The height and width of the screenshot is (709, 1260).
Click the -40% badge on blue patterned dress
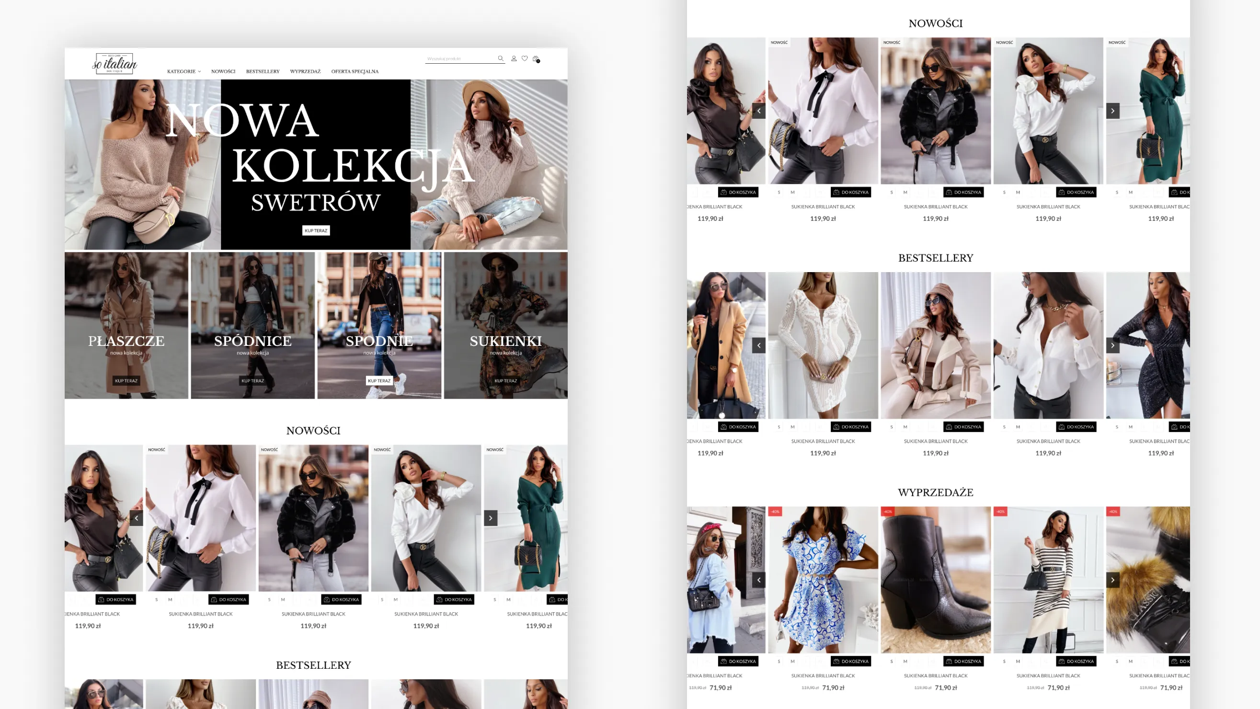pyautogui.click(x=775, y=512)
